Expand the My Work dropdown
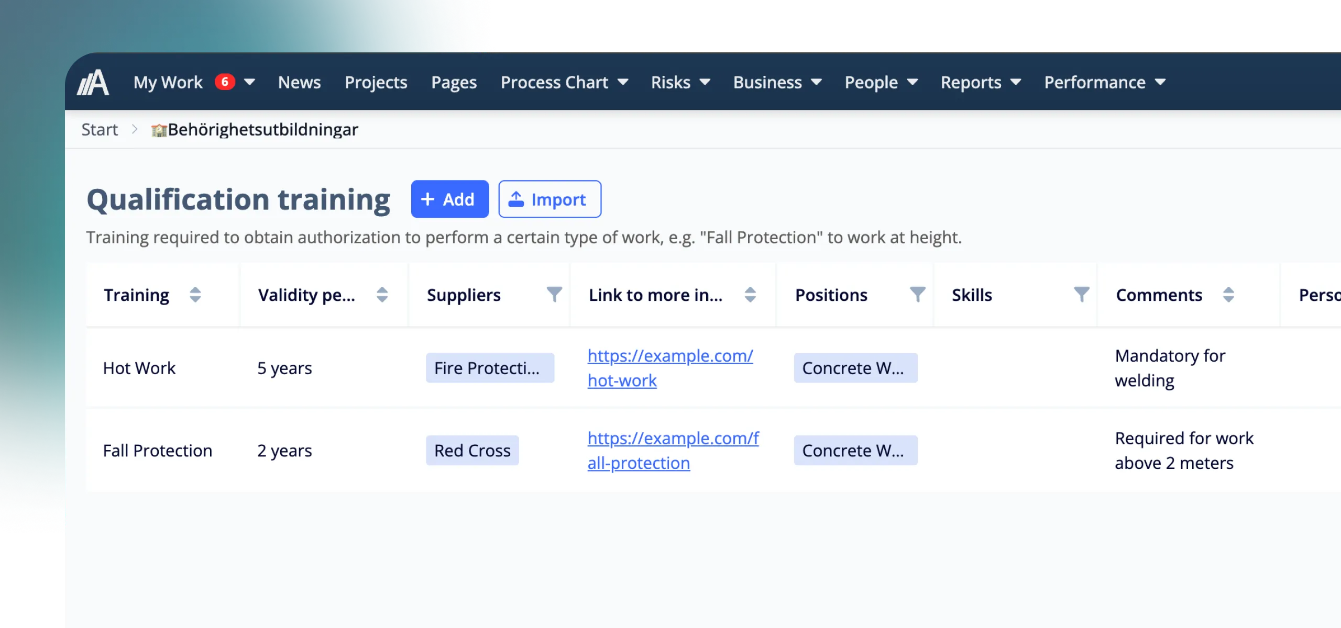 [x=250, y=82]
